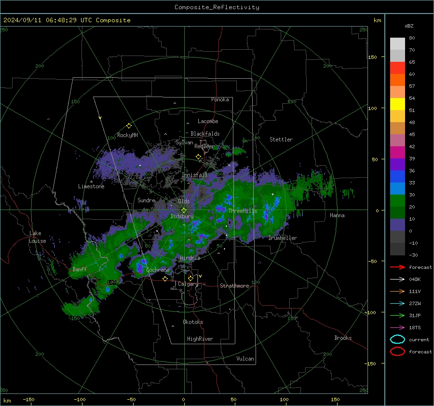Image resolution: width=434 pixels, height=406 pixels.
Task: Select the red 'forecast' ellipse legend icon
Action: 397,351
